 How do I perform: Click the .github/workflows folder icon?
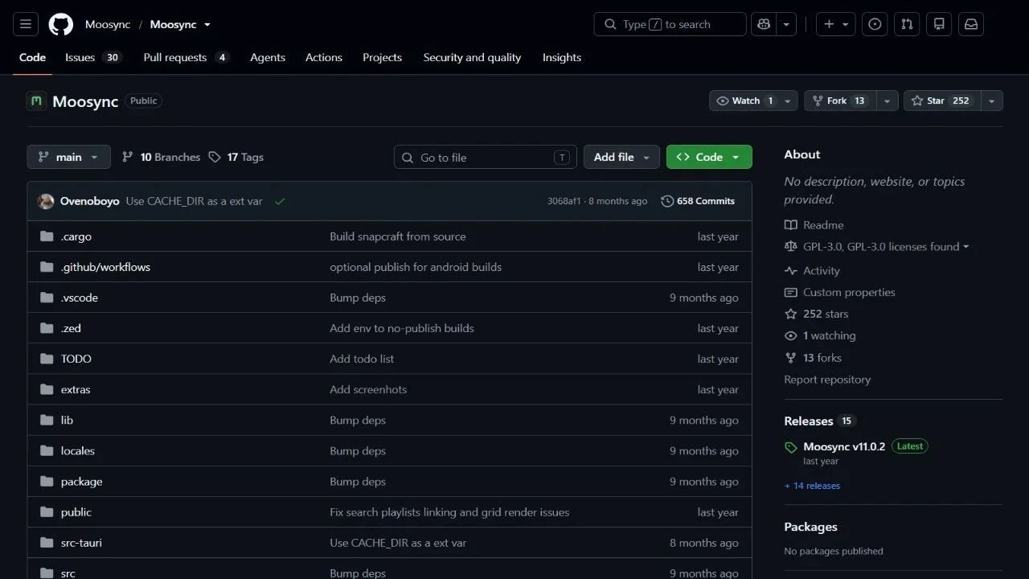[x=47, y=267]
